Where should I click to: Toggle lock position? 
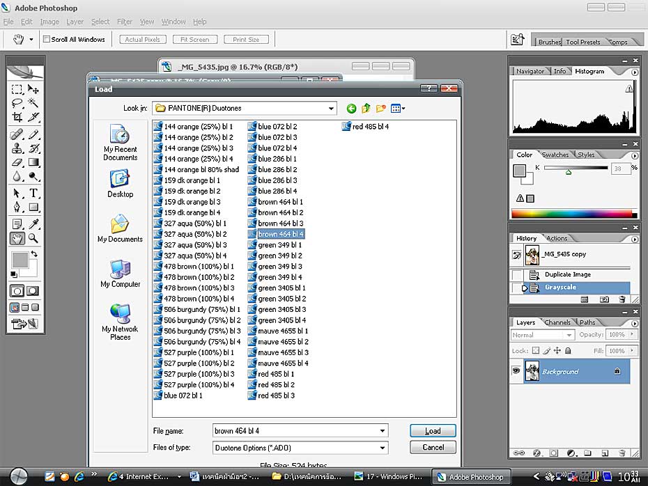pyautogui.click(x=557, y=350)
